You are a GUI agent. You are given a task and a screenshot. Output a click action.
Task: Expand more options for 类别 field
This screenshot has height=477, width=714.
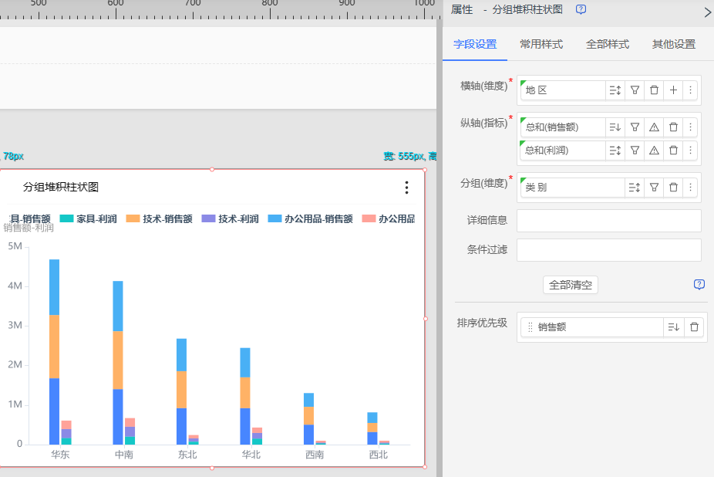pos(690,188)
